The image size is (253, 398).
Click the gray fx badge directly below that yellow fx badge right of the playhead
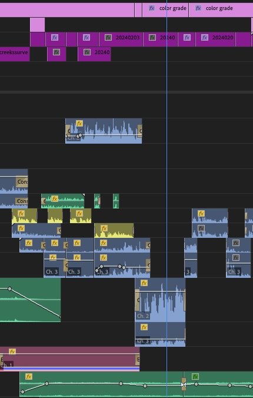pos(201,228)
